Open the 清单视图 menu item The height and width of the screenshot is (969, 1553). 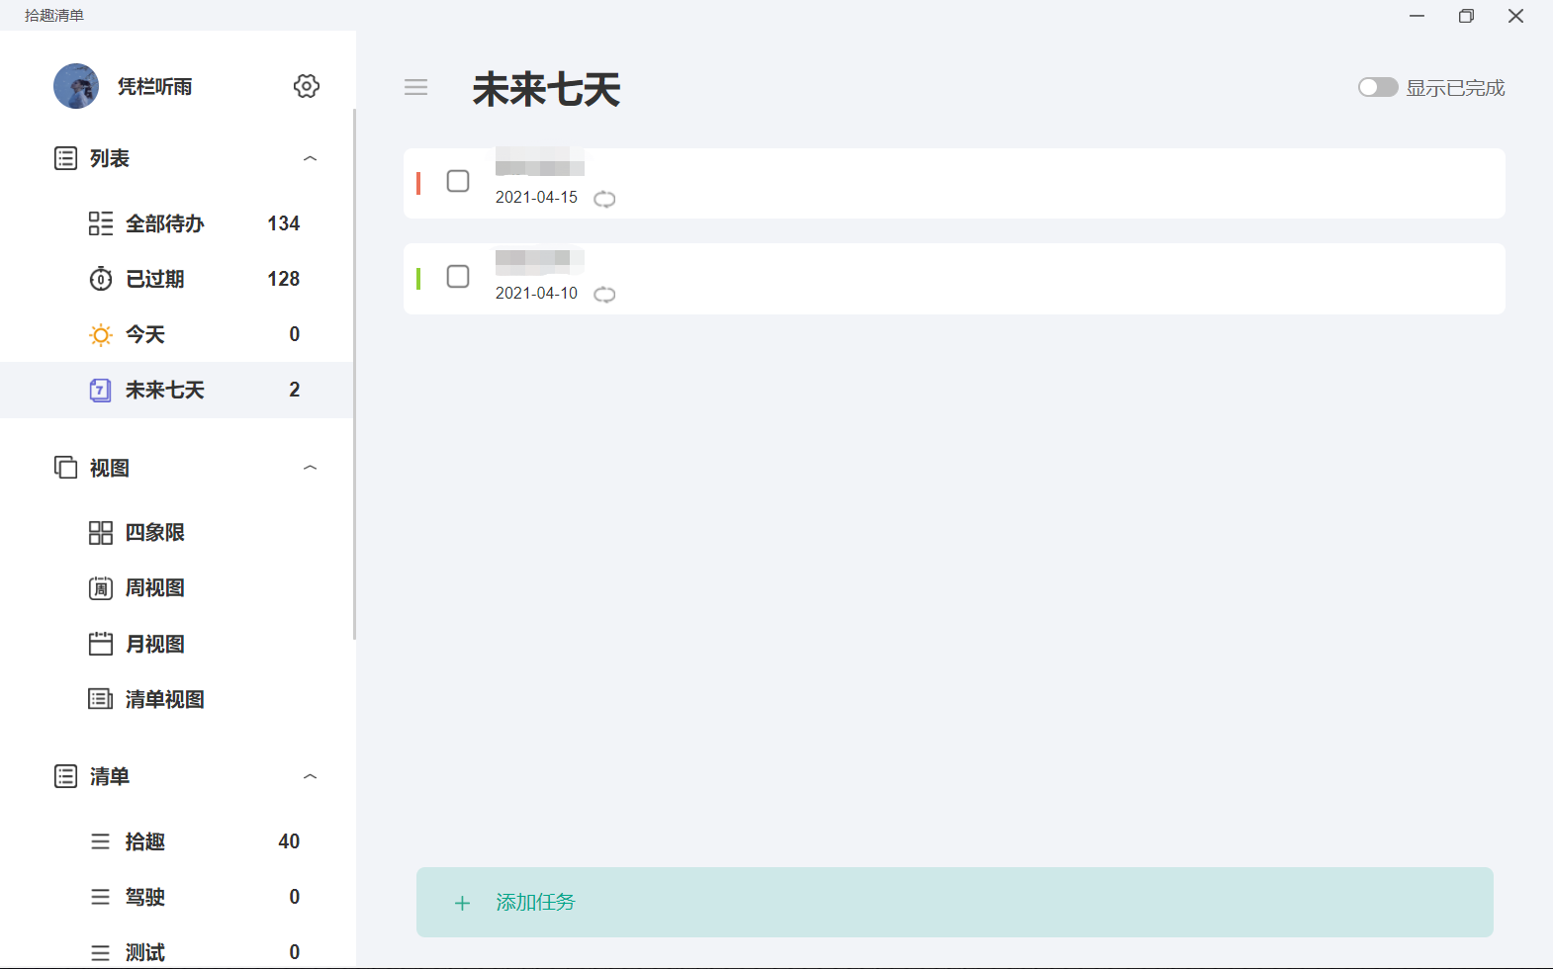(x=164, y=700)
